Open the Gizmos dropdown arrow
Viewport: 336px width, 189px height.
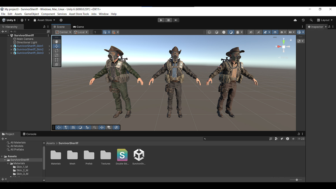click(303, 32)
